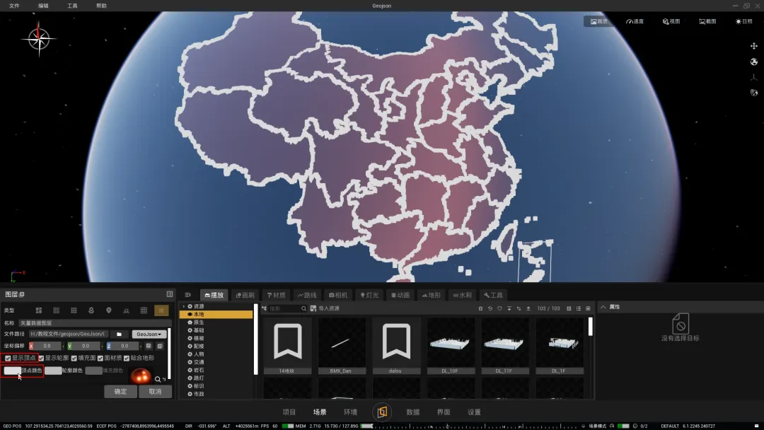Click the X coordinate offset field
Screen dimensions: 764x430
pyautogui.click(x=47, y=346)
